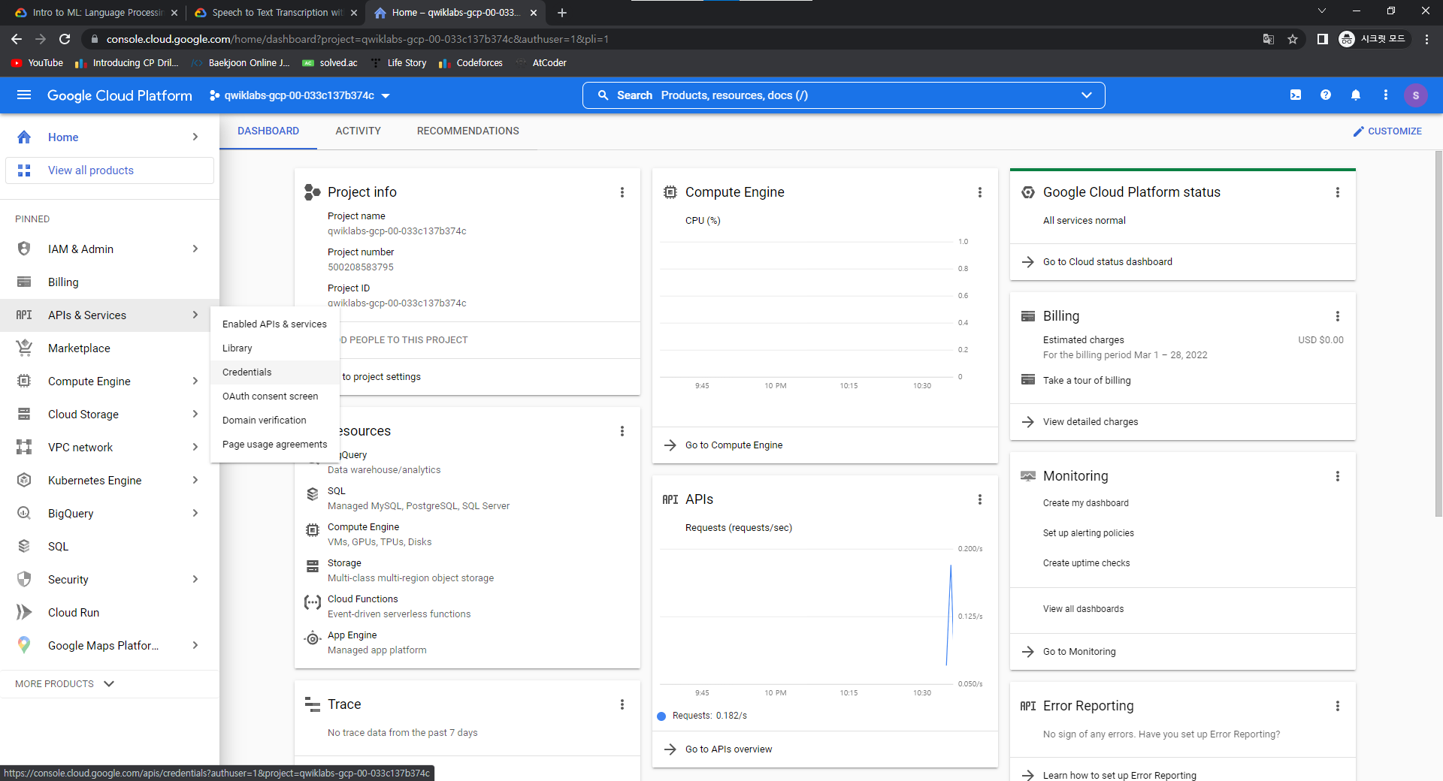
Task: Open Monitoring card three-dot menu
Action: pyautogui.click(x=1338, y=476)
